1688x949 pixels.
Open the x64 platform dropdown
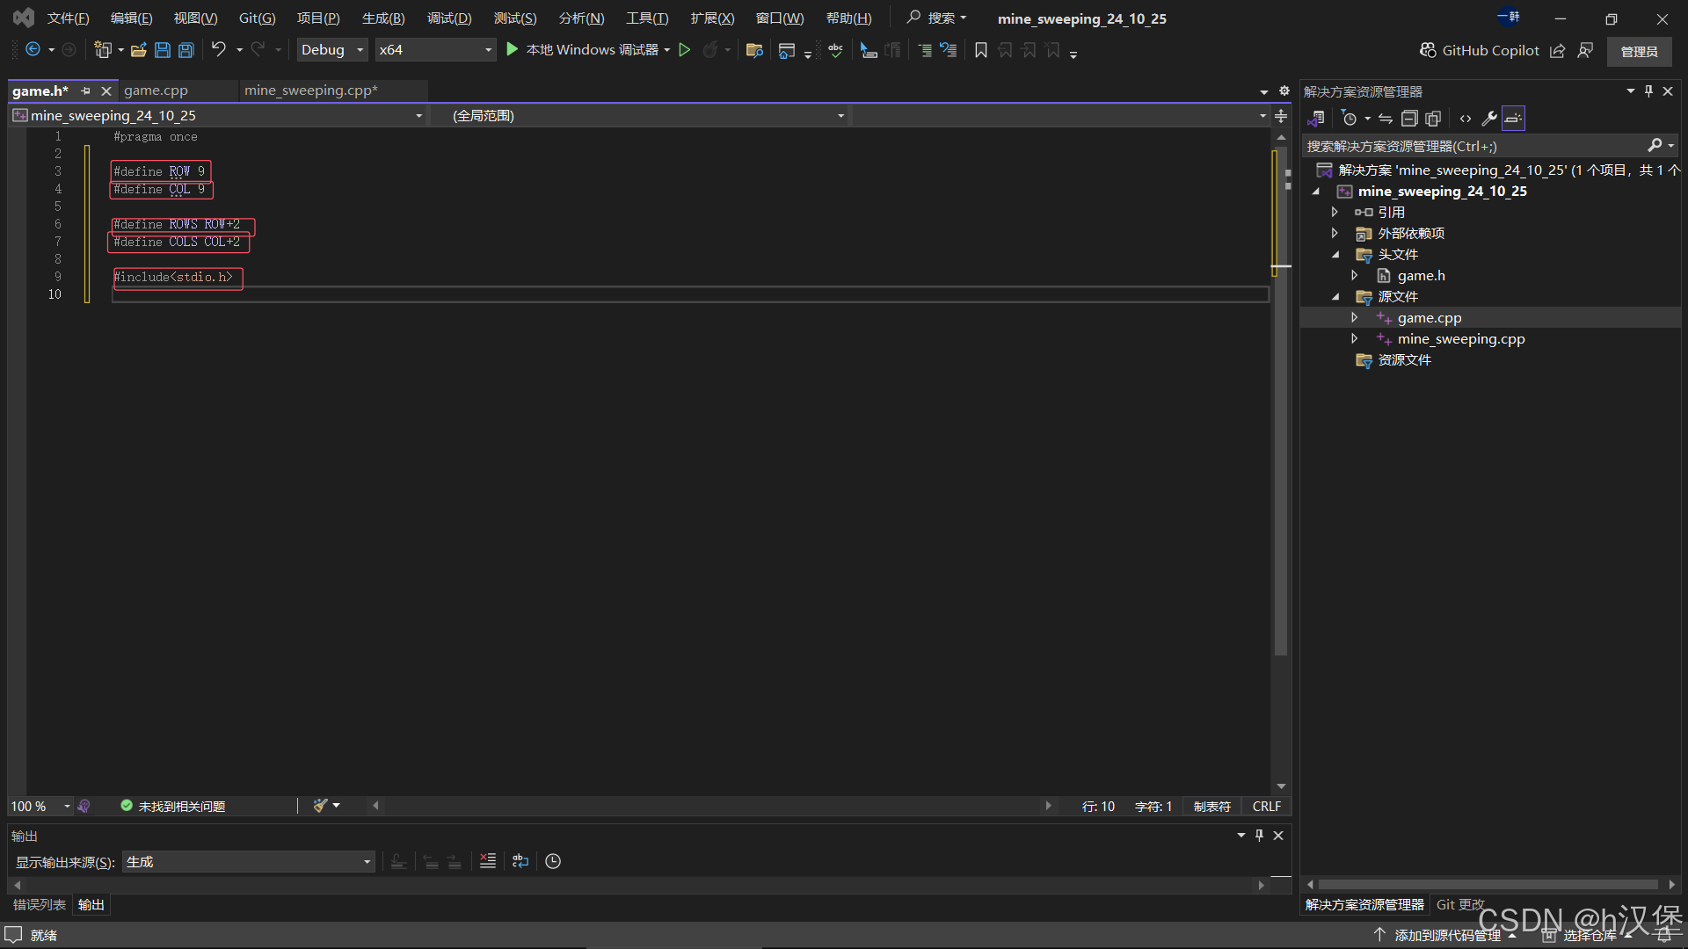435,50
